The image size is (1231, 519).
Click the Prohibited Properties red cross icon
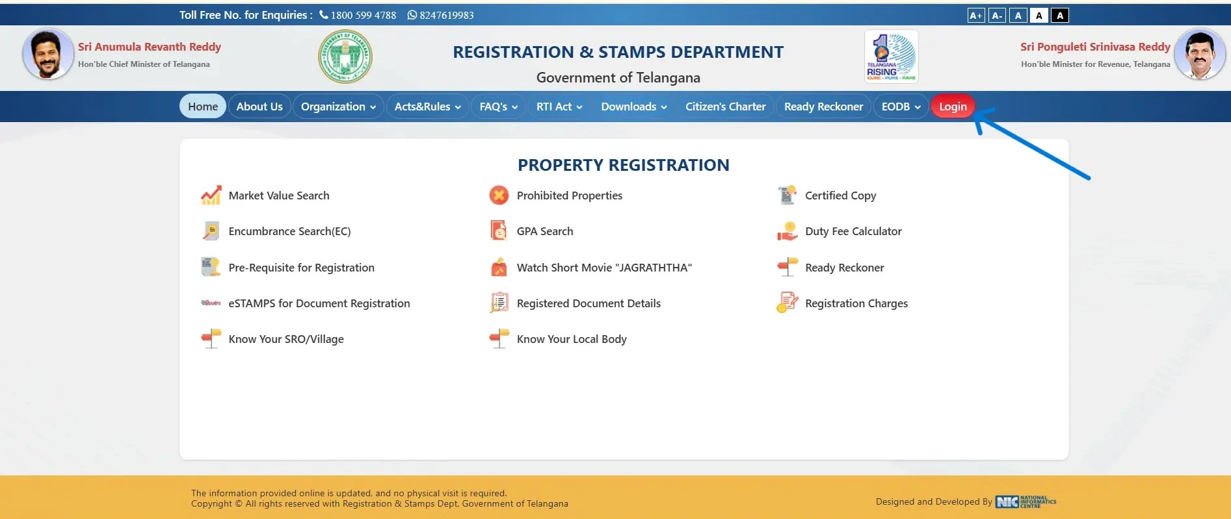(x=499, y=195)
